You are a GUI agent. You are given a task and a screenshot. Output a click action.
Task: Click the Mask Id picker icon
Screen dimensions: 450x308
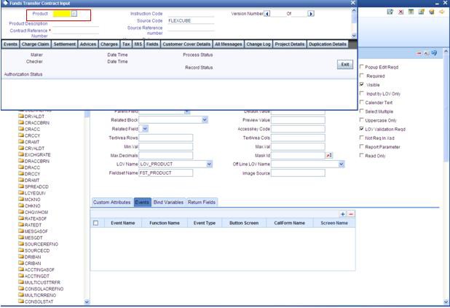tap(329, 155)
